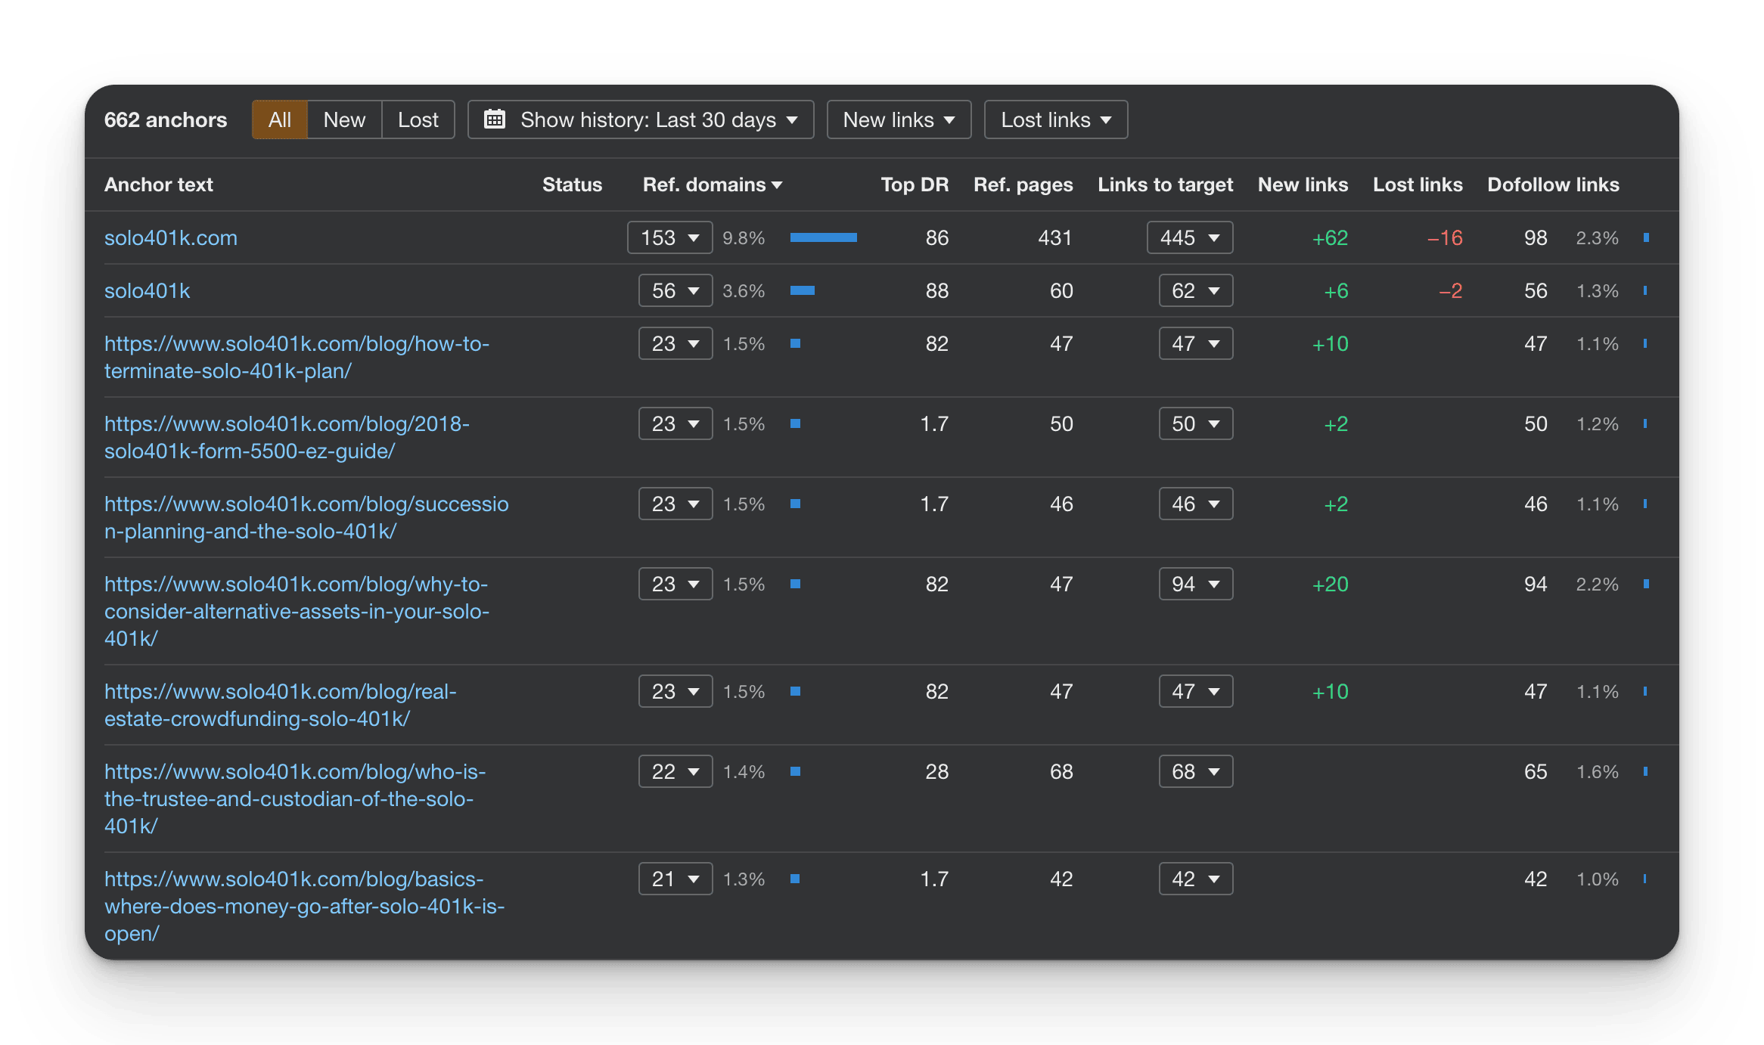Viewport: 1764px width, 1045px height.
Task: Expand links to target dropdown for how-to-terminate row
Action: click(1196, 343)
